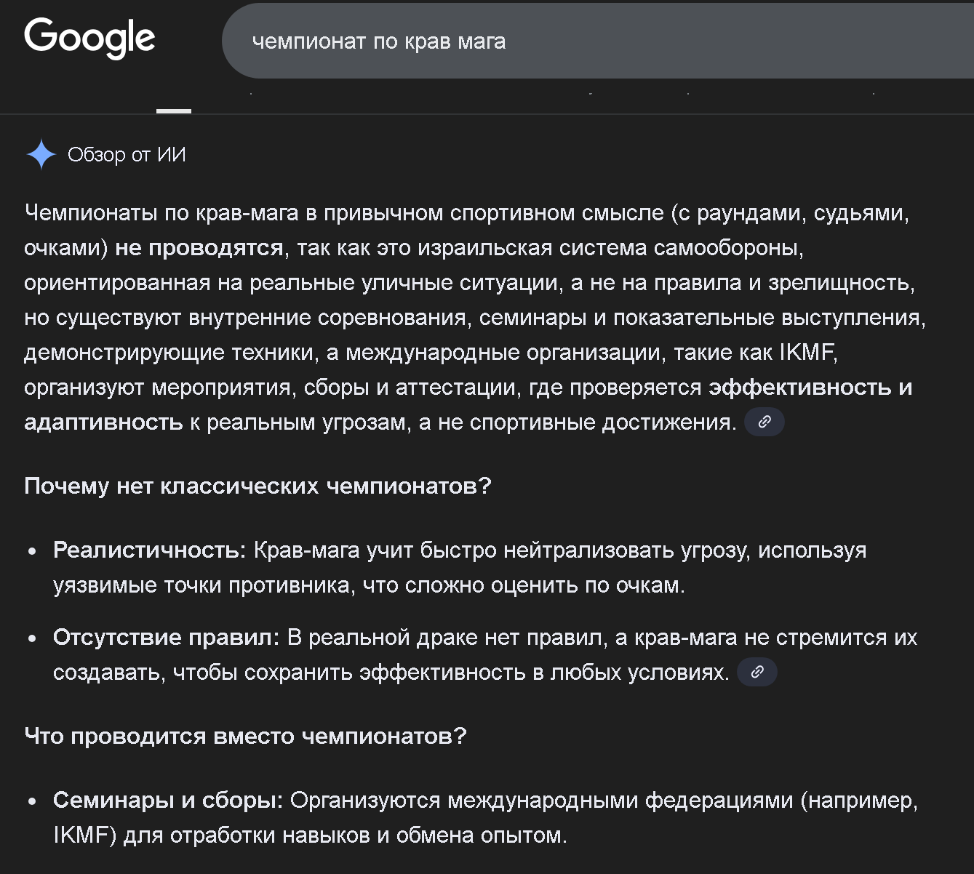974x874 pixels.
Task: Select the active underlined search results tab
Action: coord(174,102)
